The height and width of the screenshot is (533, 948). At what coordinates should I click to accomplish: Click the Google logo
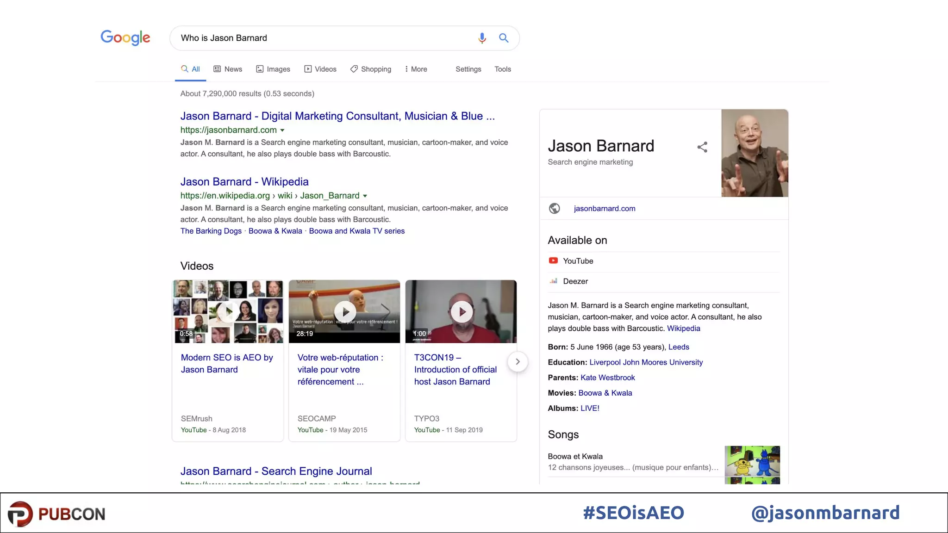click(125, 38)
